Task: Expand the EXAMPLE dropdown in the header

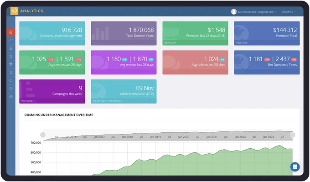Action: (x=289, y=12)
